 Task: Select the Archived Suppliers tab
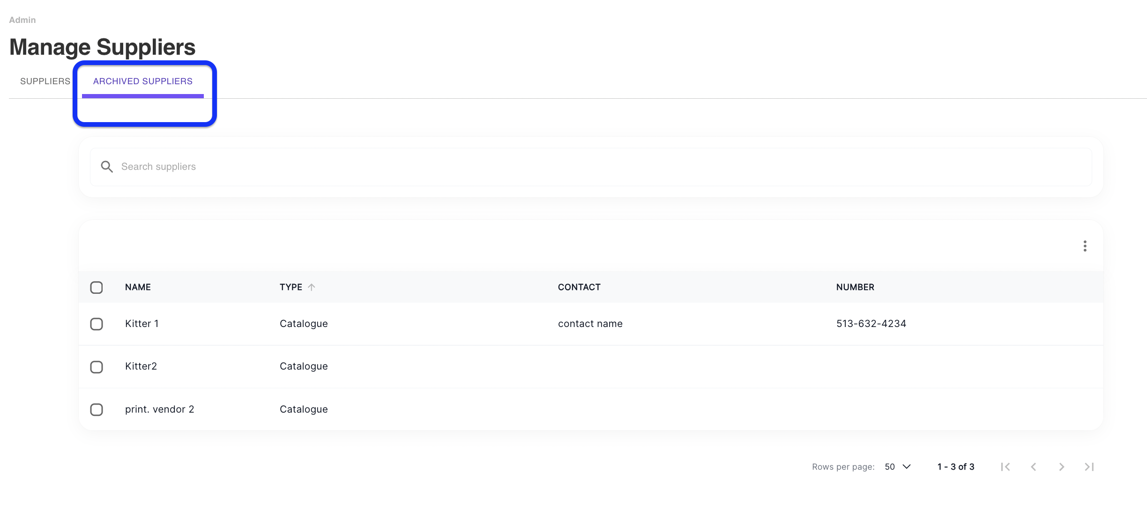[142, 81]
